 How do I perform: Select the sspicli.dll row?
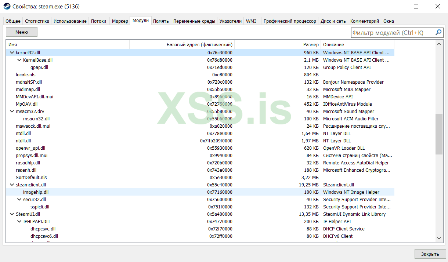coord(200,207)
